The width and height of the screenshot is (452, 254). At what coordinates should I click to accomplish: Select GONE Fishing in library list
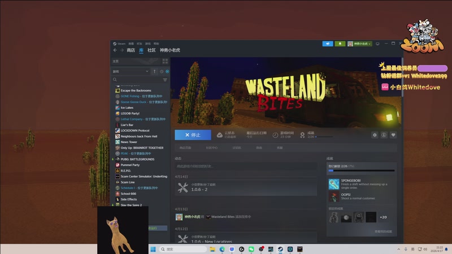click(x=141, y=96)
